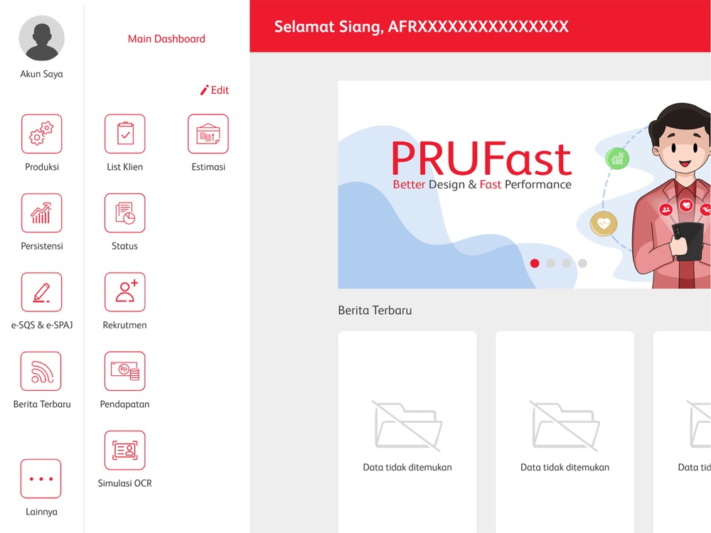Click the List Klien label
Viewport: 711px width, 533px height.
(124, 167)
